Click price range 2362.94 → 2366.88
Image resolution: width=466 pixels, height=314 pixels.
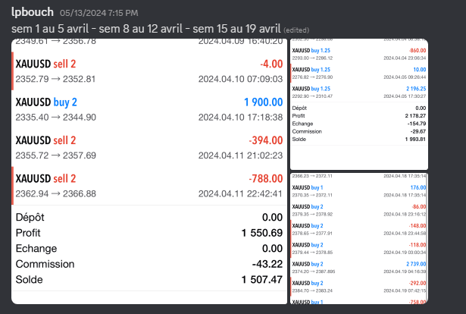click(55, 194)
